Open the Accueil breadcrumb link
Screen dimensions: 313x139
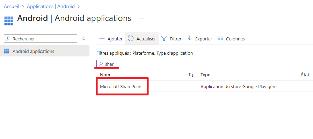12,6
